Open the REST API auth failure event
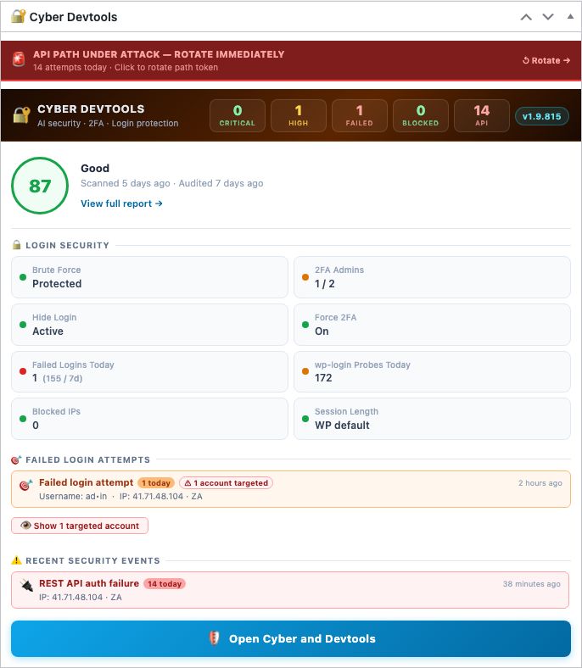 click(x=290, y=590)
